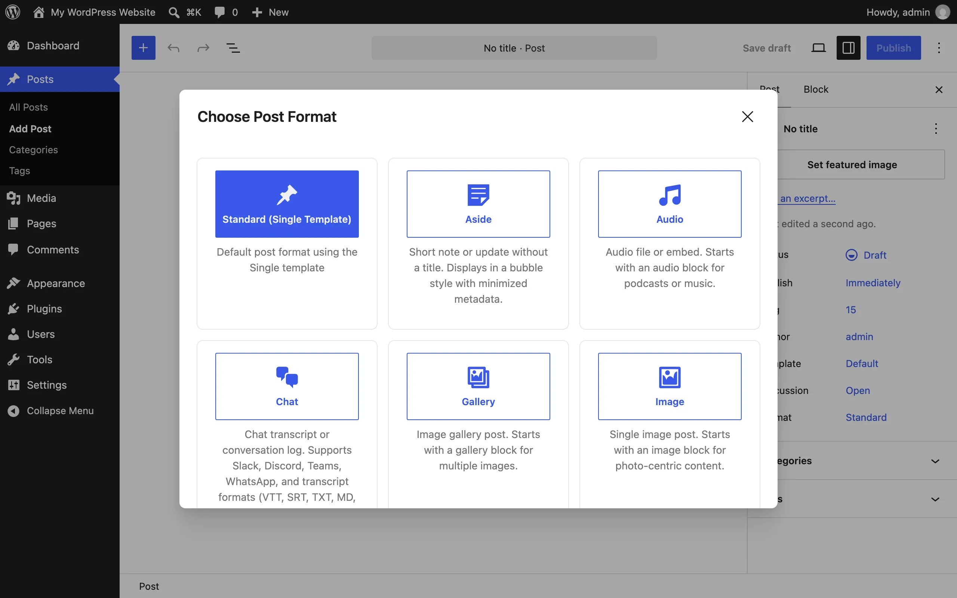This screenshot has width=957, height=598.
Task: Open the post actions menu beside No title
Action: 936,129
